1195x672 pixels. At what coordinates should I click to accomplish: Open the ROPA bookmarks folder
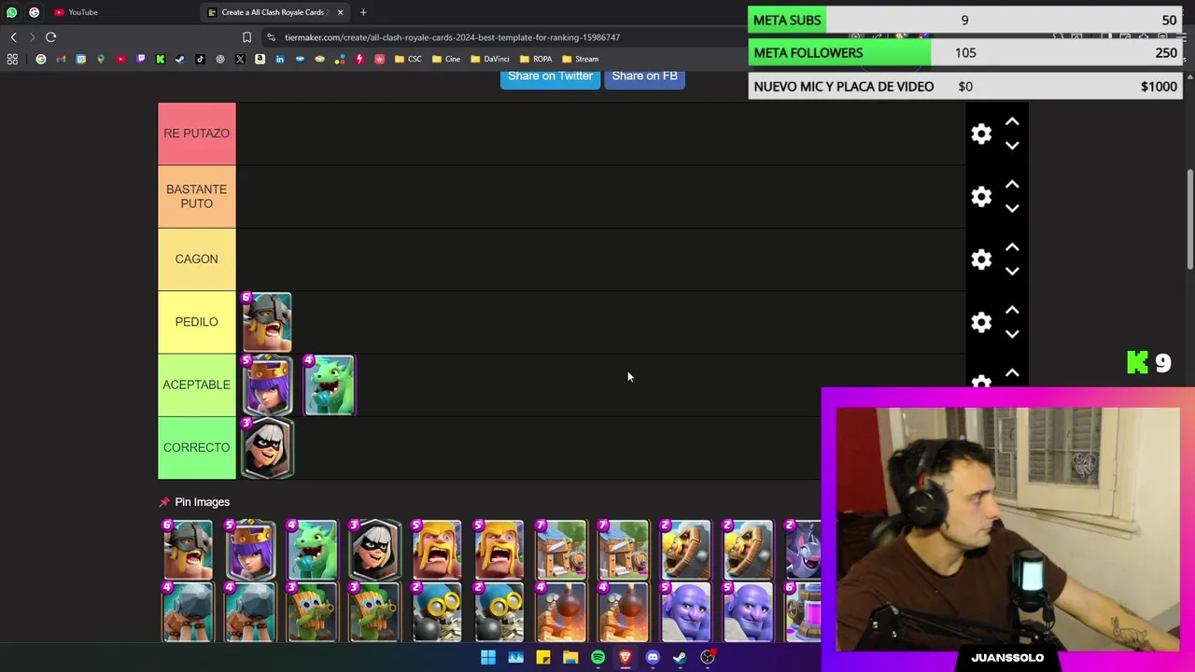[536, 59]
